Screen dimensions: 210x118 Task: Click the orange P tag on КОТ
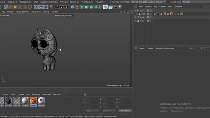(171, 14)
